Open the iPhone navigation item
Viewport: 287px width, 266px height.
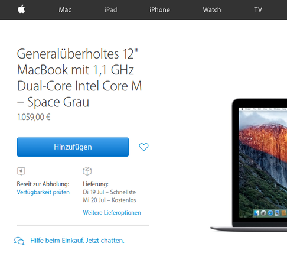tap(159, 9)
